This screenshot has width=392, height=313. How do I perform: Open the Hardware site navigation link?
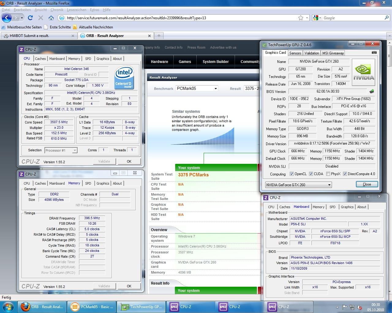[159, 61]
